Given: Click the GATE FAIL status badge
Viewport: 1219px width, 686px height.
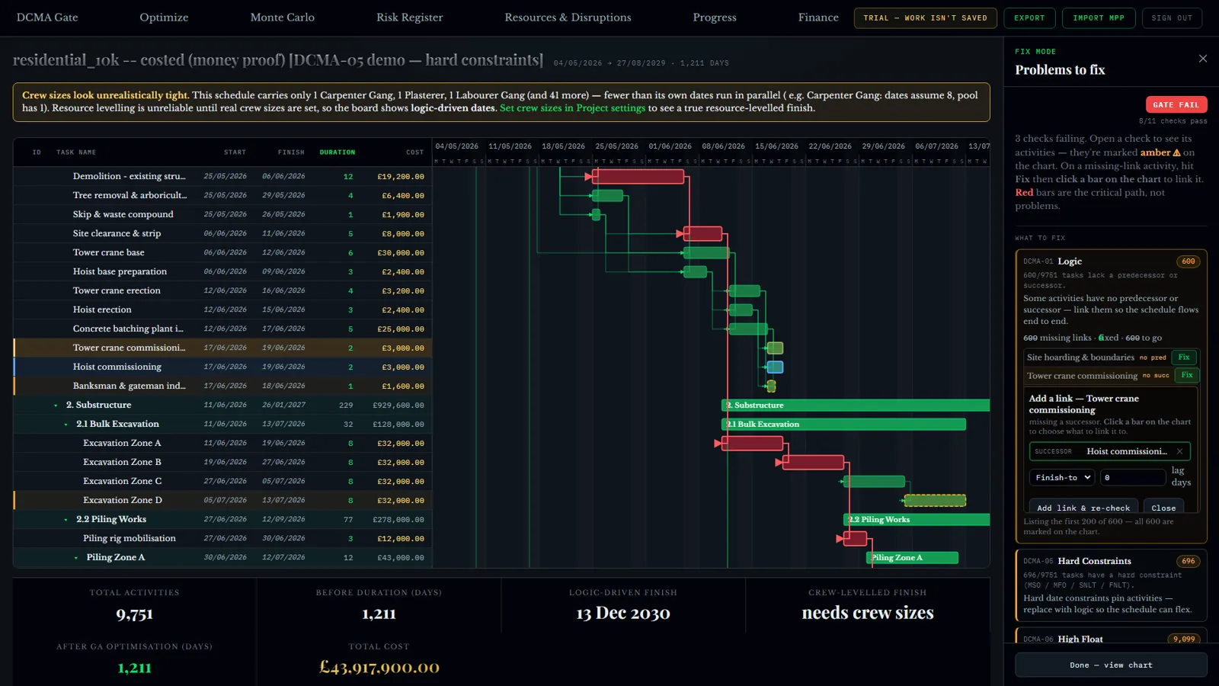Looking at the screenshot, I should (1176, 104).
